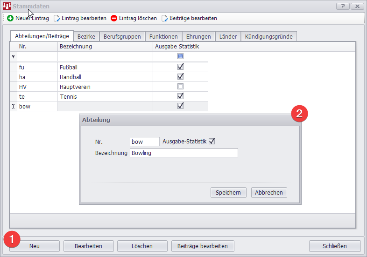This screenshot has height=257, width=367.
Task: Toggle Ausgabe Statistik checkbox for Fußball
Action: [180, 67]
